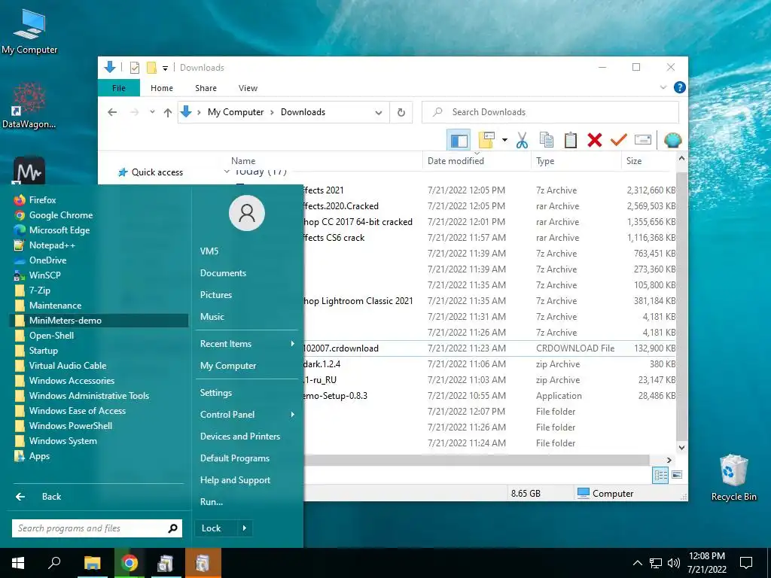This screenshot has height=578, width=771.
Task: Click the folder options toolbar icon
Action: coord(486,140)
